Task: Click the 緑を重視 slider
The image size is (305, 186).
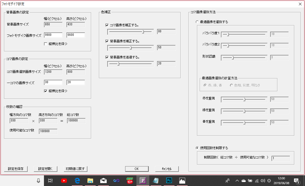Action: [244, 111]
